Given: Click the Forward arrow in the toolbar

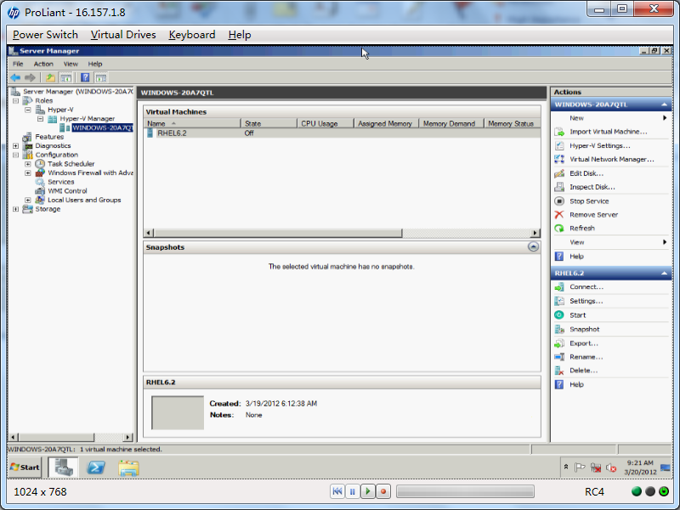Looking at the screenshot, I should pyautogui.click(x=30, y=77).
